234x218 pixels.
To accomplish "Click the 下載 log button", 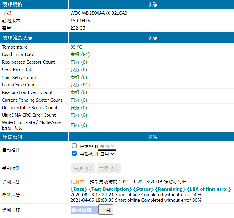I will pyautogui.click(x=105, y=210).
